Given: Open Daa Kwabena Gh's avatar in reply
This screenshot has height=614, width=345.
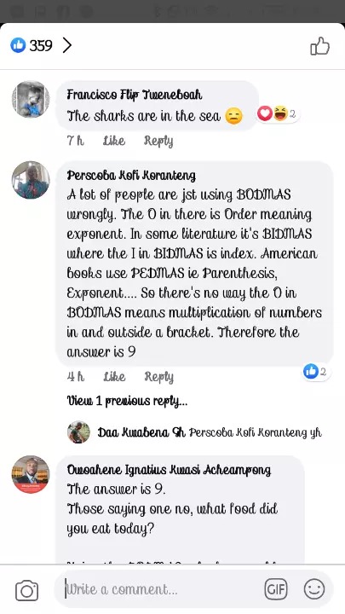Looking at the screenshot, I should coord(78,432).
